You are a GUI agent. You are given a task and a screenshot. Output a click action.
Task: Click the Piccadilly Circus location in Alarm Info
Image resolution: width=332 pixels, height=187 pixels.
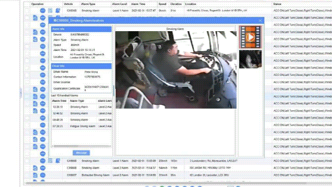(87, 56)
